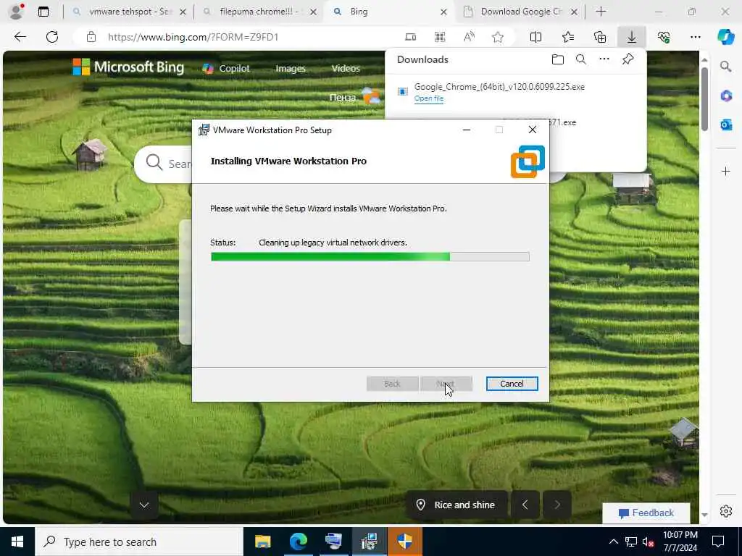Select the Bing tab

[x=389, y=12]
